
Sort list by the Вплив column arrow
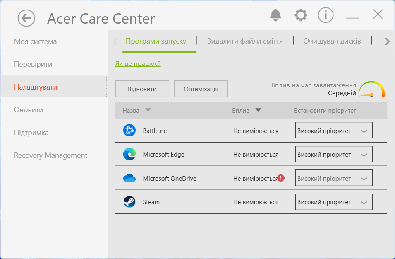(x=258, y=111)
